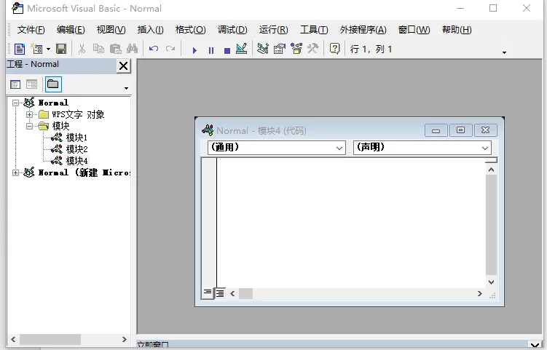The image size is (547, 350).
Task: Click project panel horizontal scroll right arrow
Action: (125, 339)
